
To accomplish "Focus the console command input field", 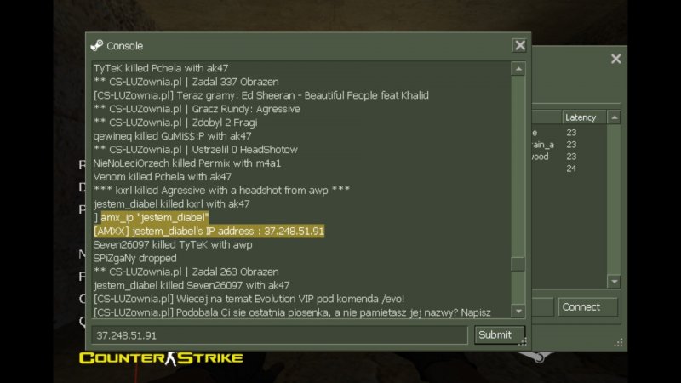I will click(280, 335).
